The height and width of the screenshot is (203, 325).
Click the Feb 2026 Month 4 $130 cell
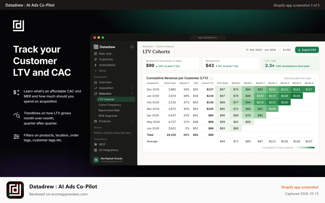coord(284,102)
